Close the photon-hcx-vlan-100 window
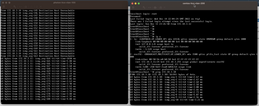The width and height of the screenshot is (259, 106). click(3, 3)
